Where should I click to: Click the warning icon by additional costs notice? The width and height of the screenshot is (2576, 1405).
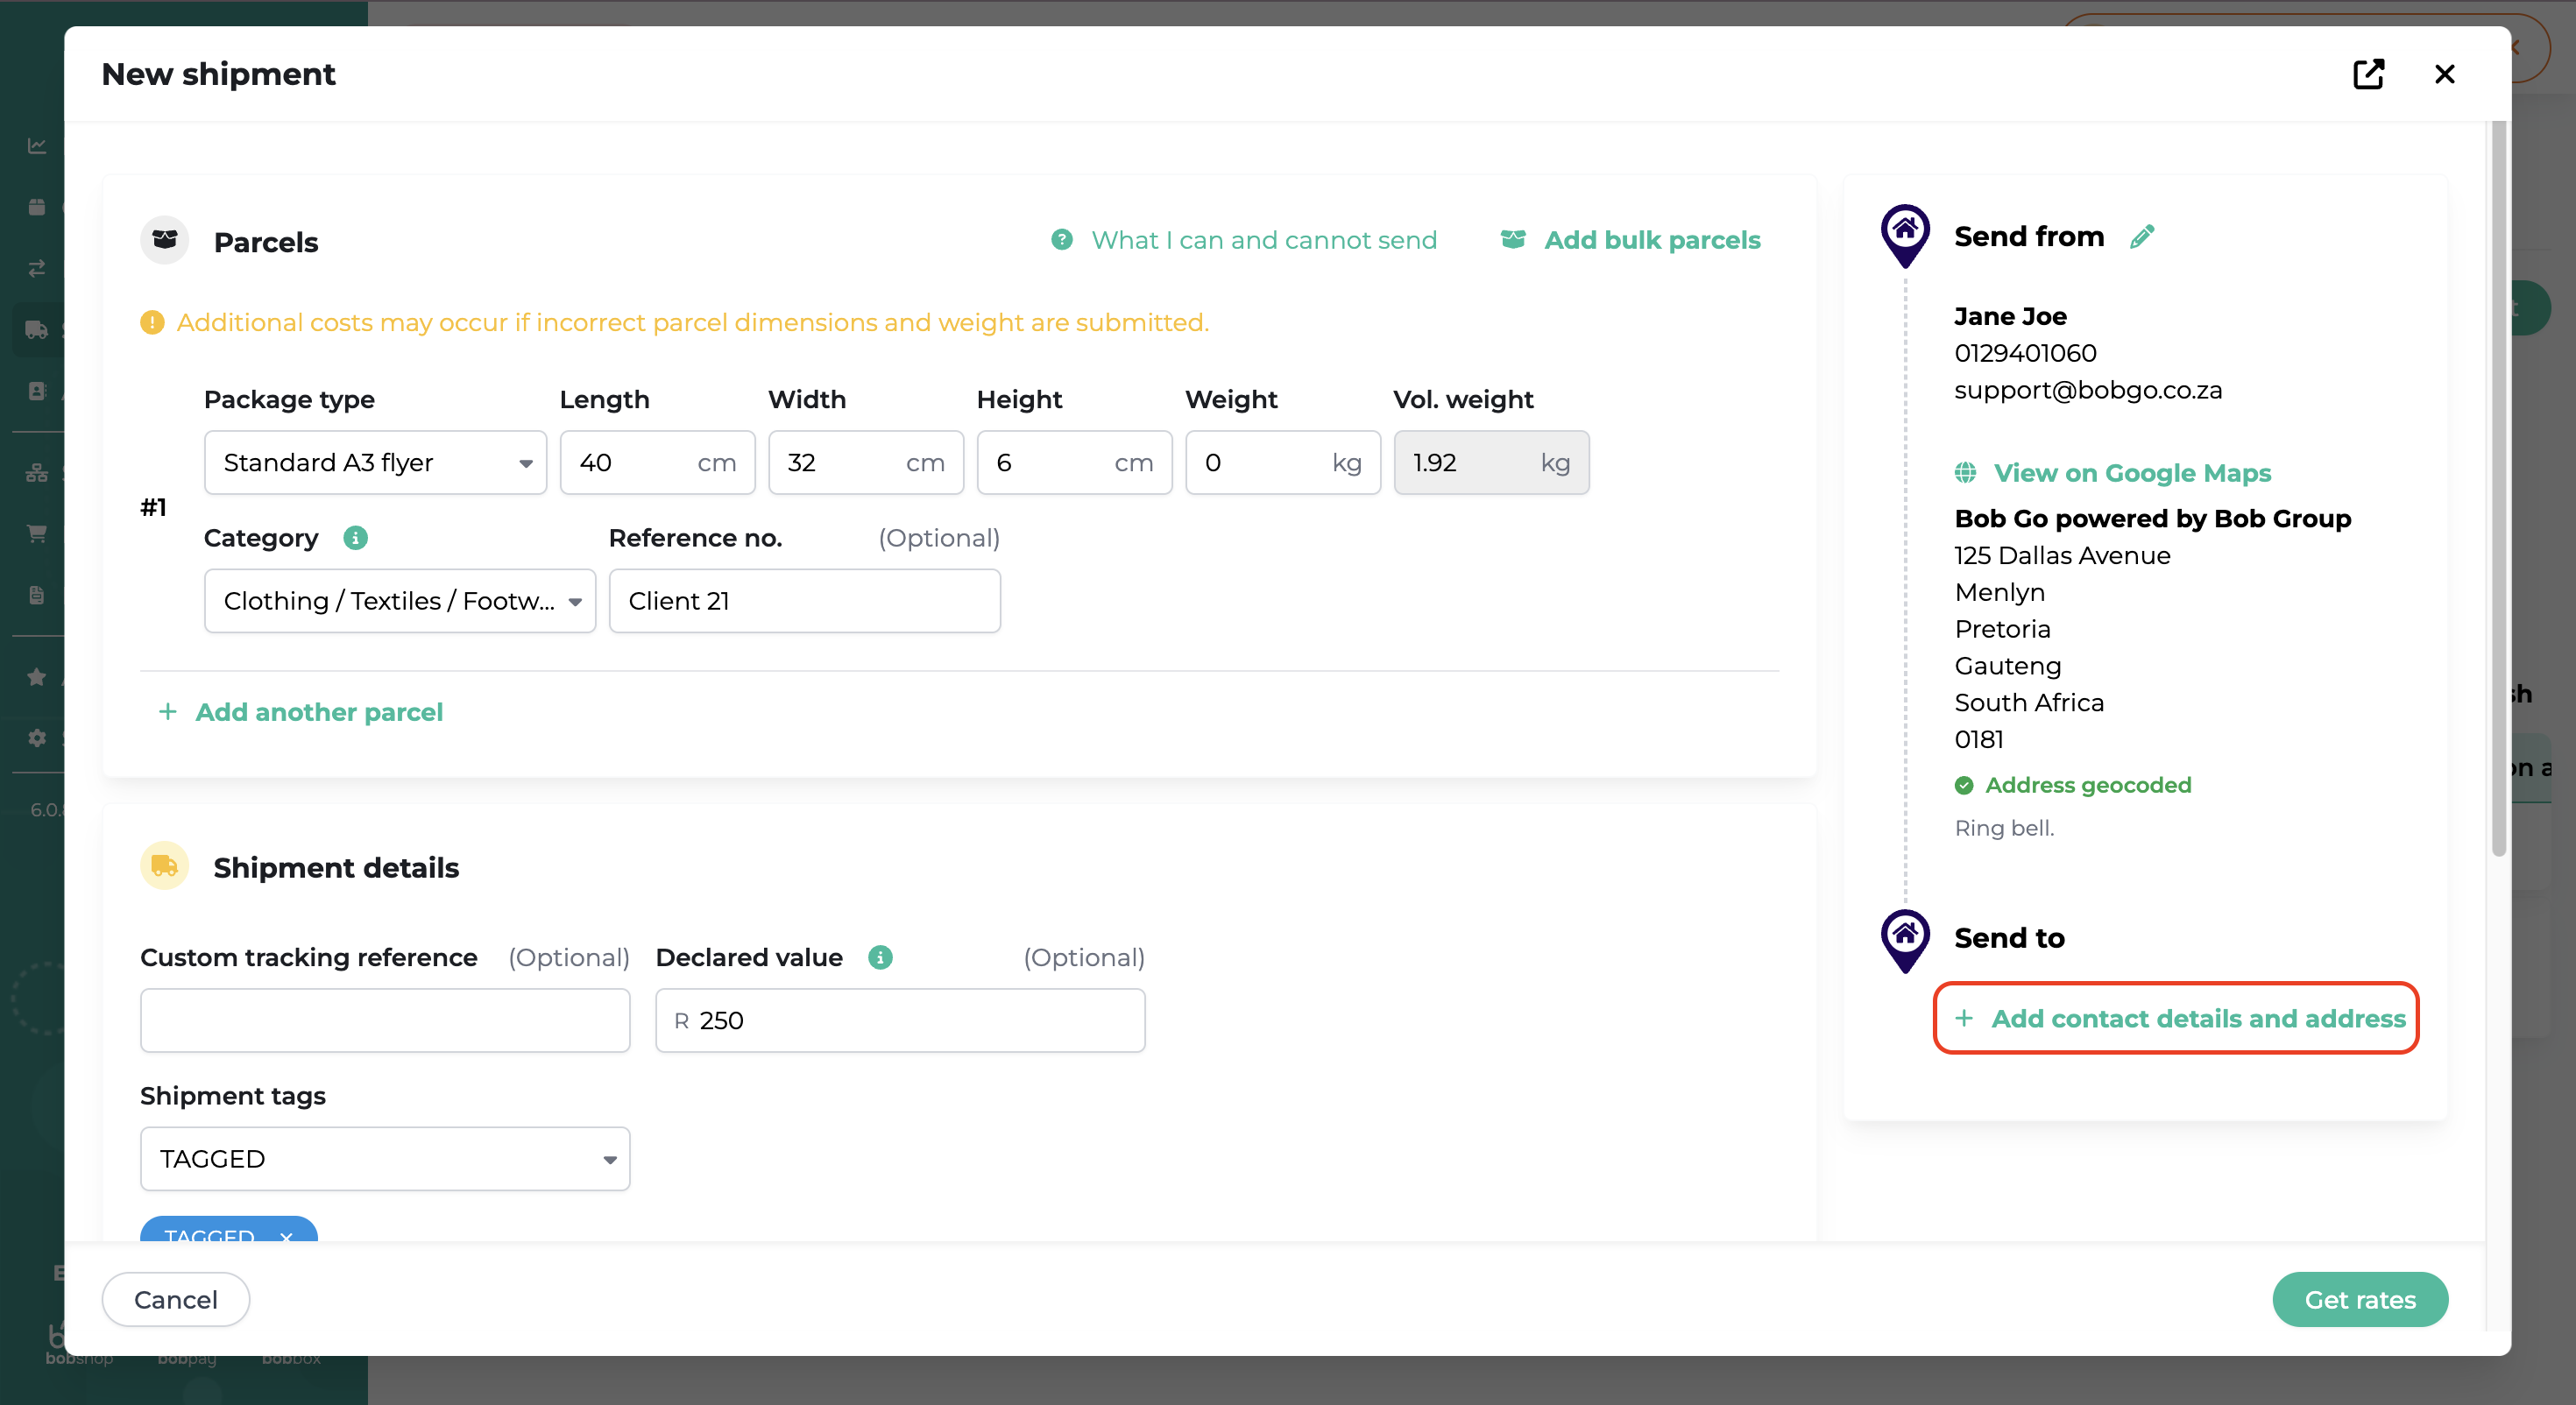pos(152,322)
